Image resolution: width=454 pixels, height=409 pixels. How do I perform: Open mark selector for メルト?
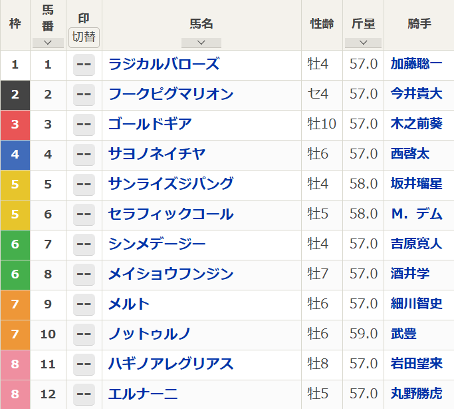coord(84,304)
